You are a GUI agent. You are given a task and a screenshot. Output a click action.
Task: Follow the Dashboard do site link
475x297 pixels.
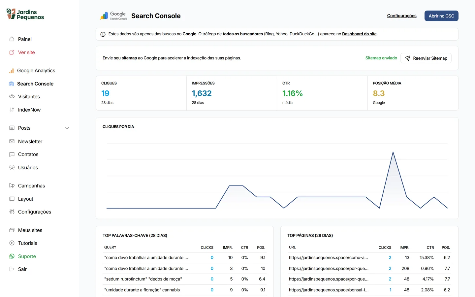(x=359, y=34)
